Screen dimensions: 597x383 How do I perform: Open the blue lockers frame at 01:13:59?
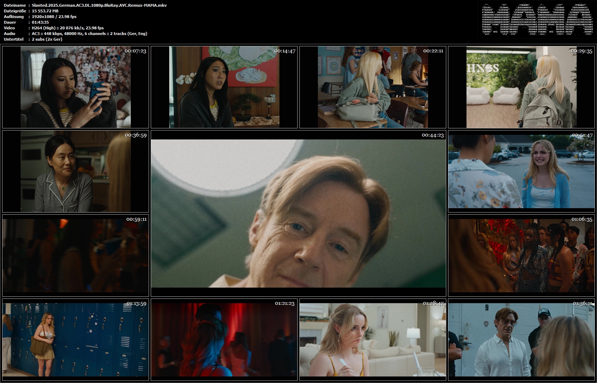75,340
